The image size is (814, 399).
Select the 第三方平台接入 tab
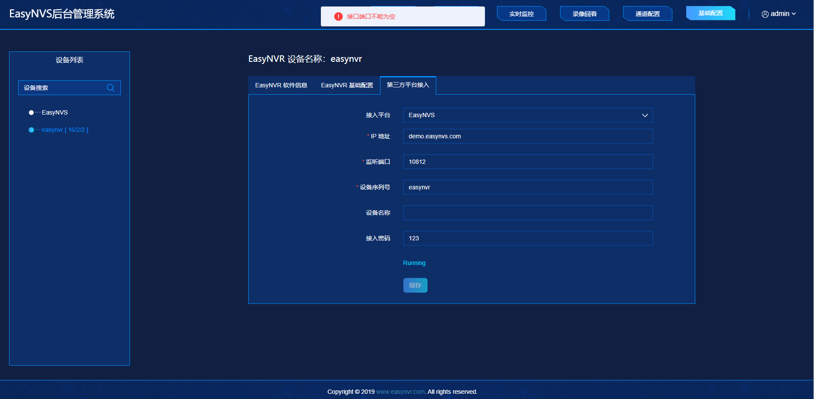(408, 85)
